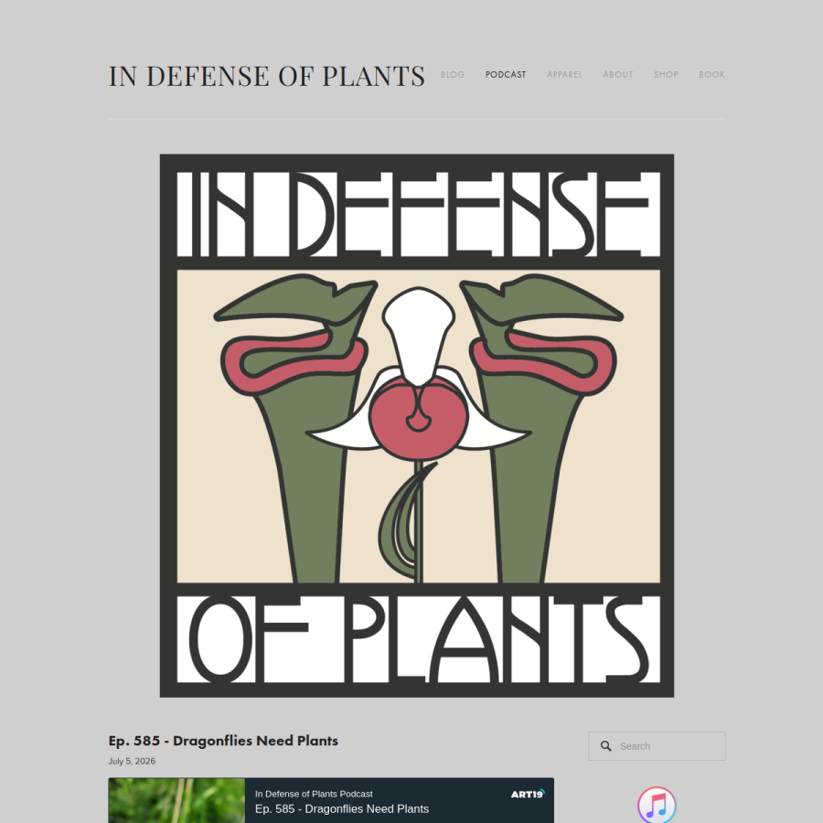The image size is (823, 823).
Task: Click the magnifying glass search icon
Action: [605, 746]
